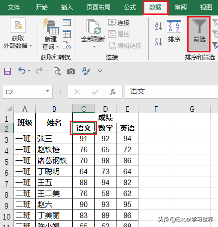Switch to Insert (插入) tab
The image size is (218, 227).
coord(67,7)
